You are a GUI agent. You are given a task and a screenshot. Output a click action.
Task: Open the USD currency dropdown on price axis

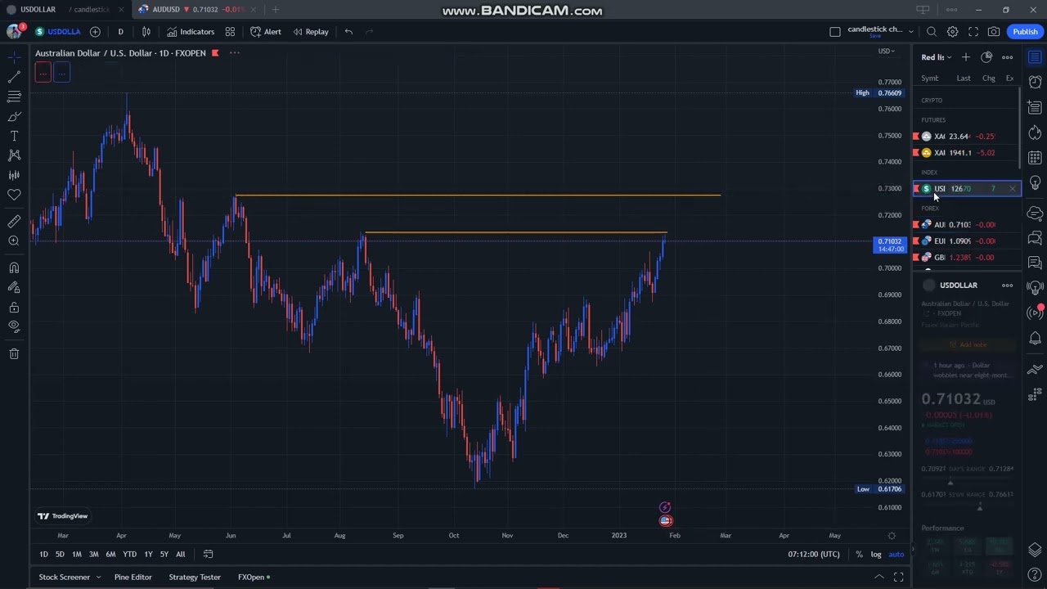pyautogui.click(x=887, y=52)
